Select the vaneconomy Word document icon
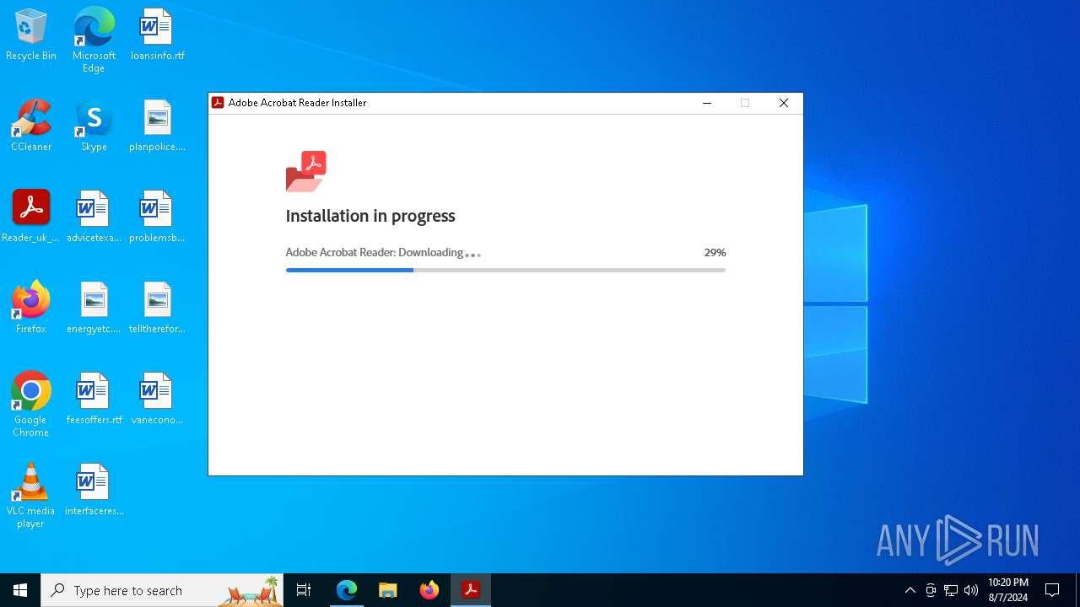This screenshot has height=607, width=1080. (x=157, y=400)
